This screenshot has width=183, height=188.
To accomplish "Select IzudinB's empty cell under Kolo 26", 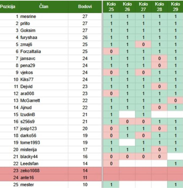I will (127, 115).
